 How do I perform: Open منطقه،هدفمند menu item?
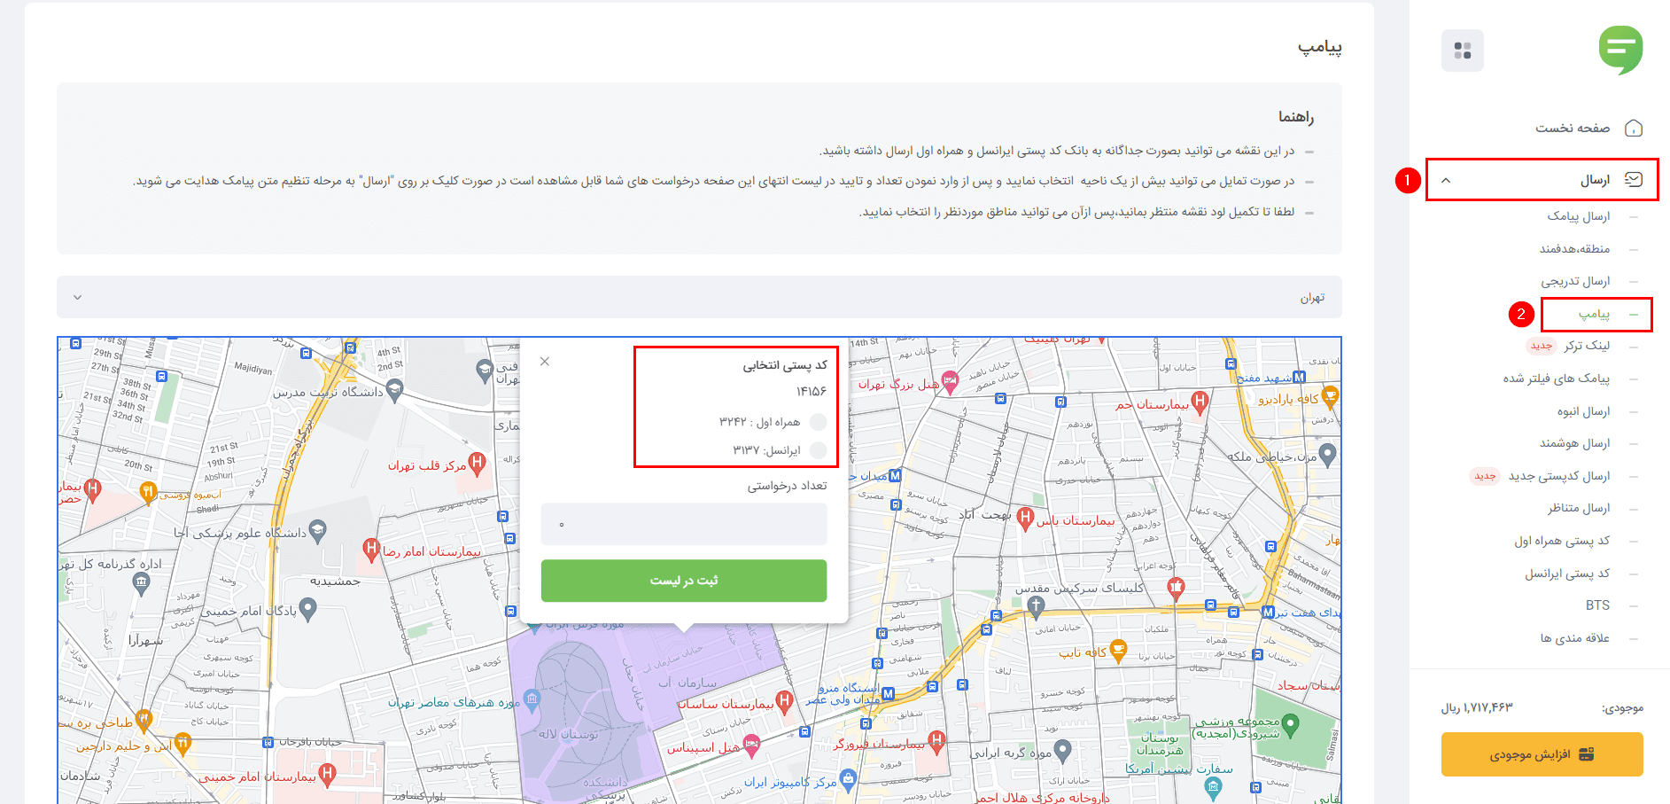coord(1574,249)
